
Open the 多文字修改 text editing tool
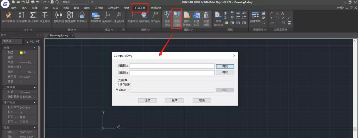point(8,17)
